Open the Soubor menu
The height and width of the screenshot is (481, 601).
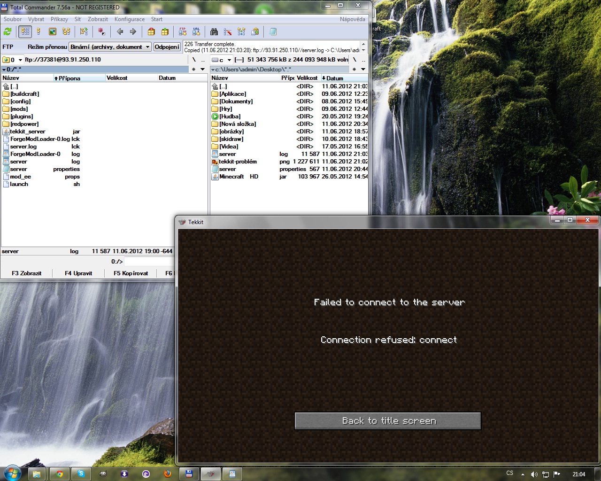coord(13,19)
